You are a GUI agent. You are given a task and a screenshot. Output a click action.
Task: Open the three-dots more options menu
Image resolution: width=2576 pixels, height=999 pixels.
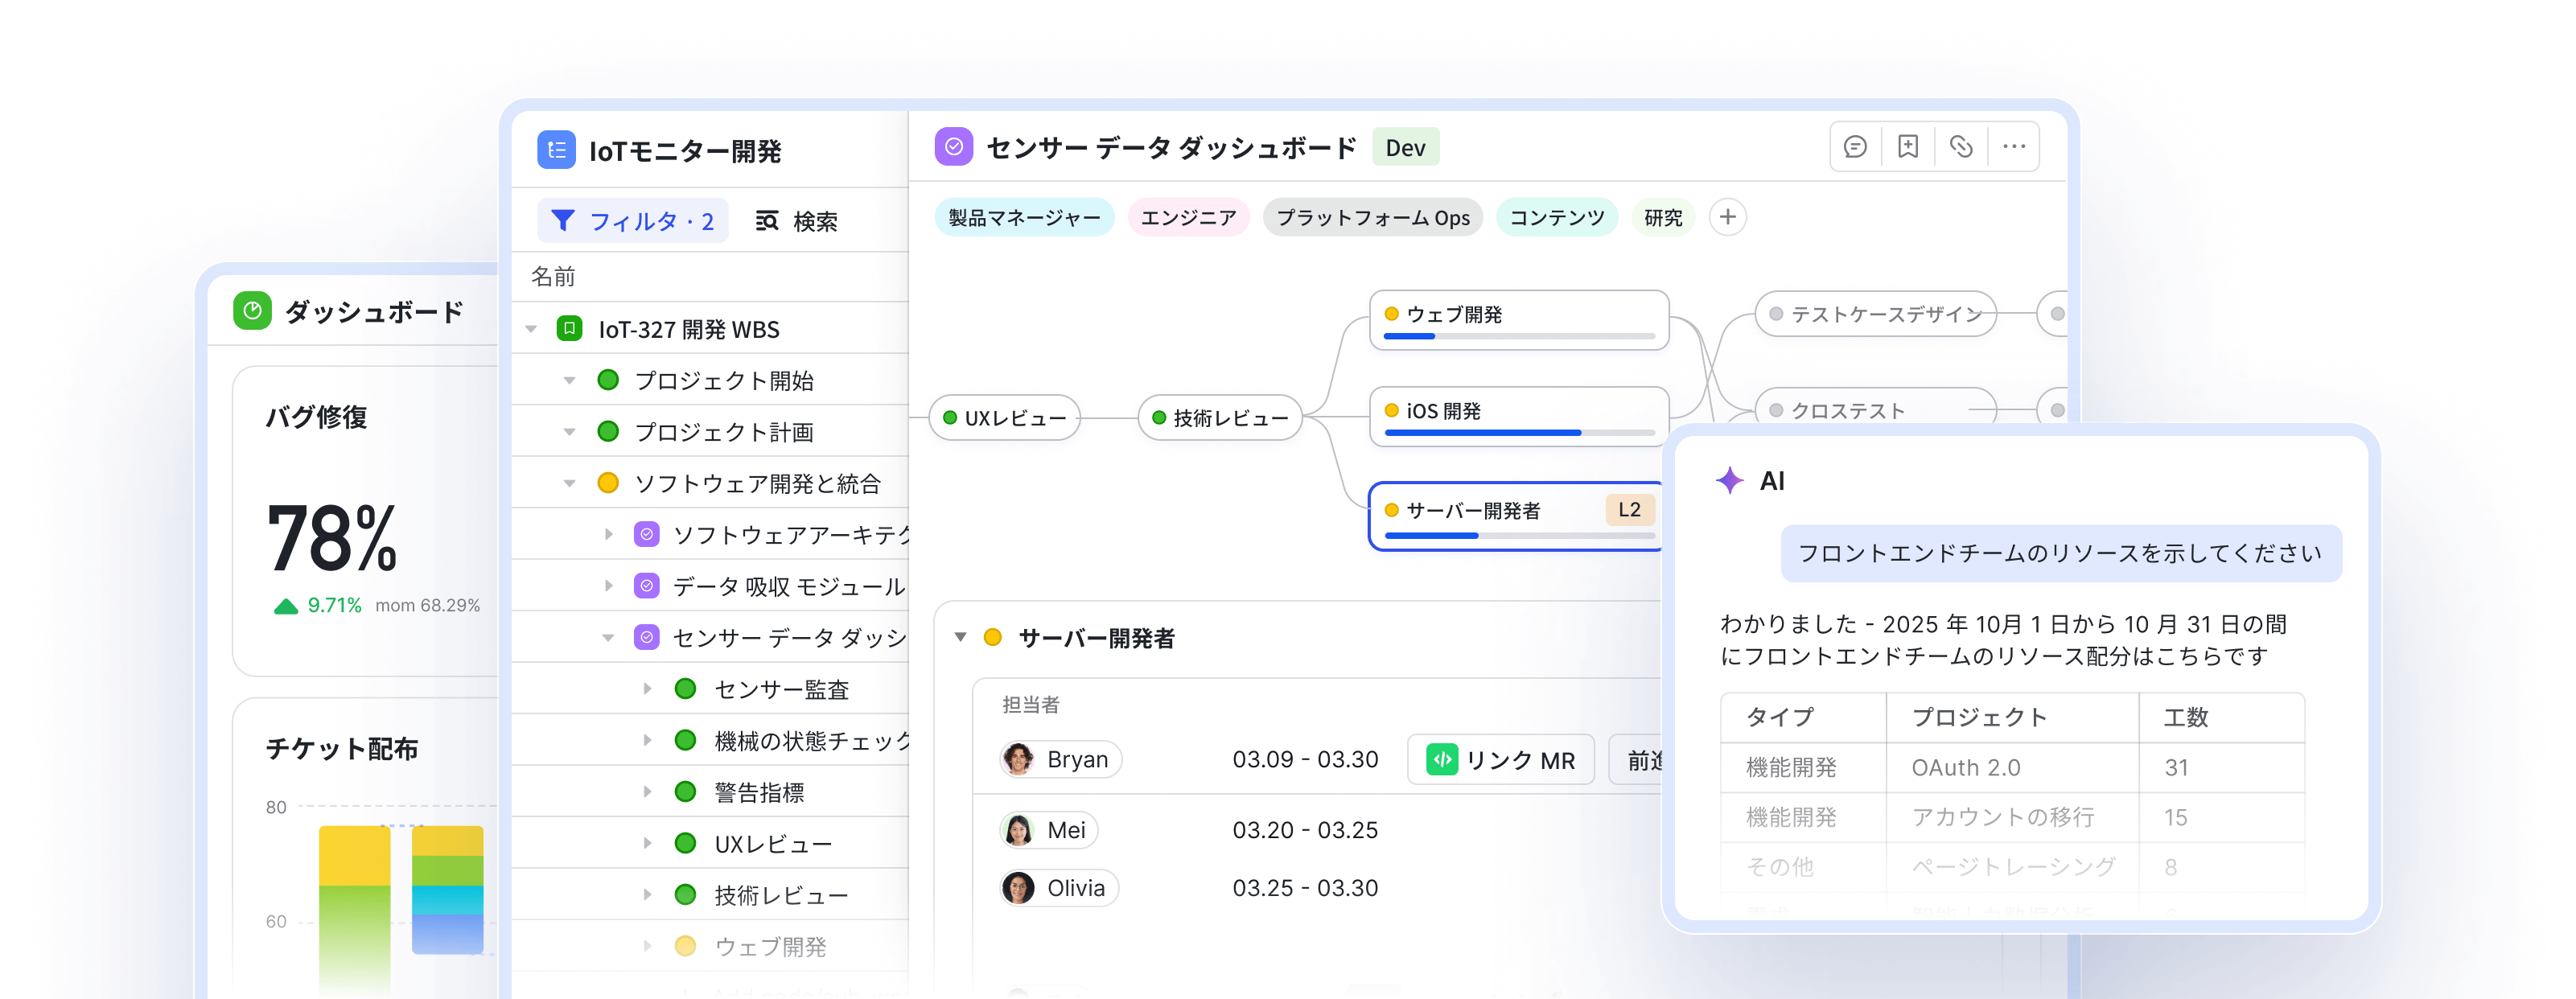(x=2014, y=147)
